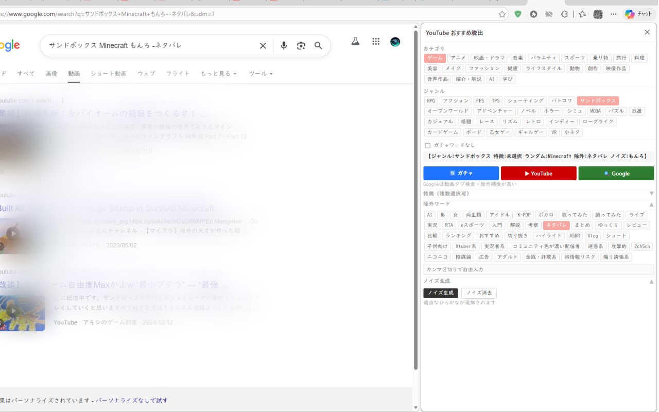The width and height of the screenshot is (659, 412).
Task: Open the ショート動画 search tab
Action: click(109, 74)
